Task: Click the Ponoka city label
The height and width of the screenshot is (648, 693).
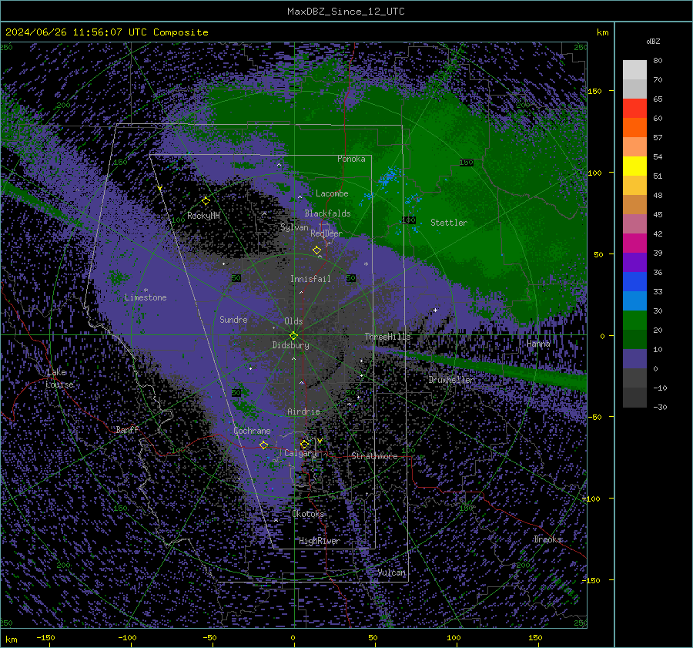Action: tap(351, 159)
